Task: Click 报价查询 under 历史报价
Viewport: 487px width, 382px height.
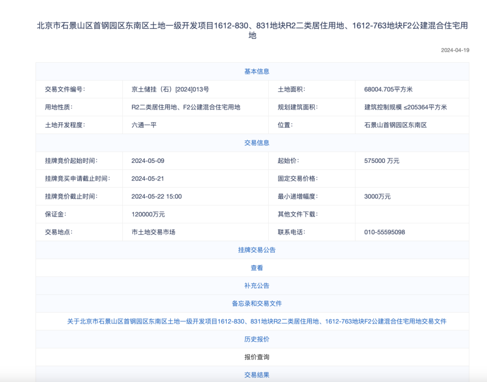Action: tap(257, 357)
